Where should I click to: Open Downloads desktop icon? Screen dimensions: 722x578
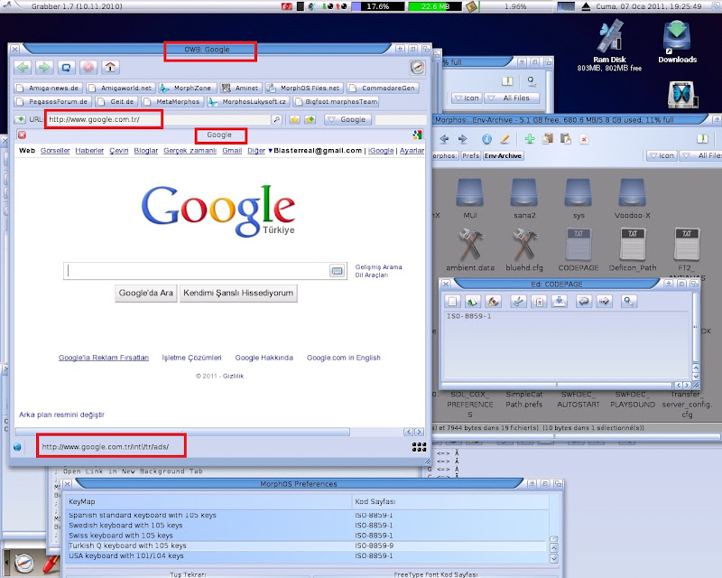677,38
